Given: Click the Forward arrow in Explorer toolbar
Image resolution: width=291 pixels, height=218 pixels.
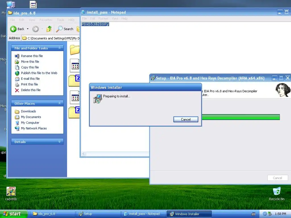Looking at the screenshot, I should click(x=36, y=29).
